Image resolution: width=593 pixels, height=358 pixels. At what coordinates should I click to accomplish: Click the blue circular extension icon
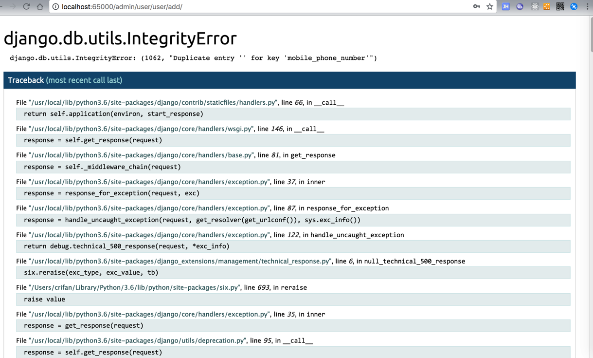tap(574, 6)
